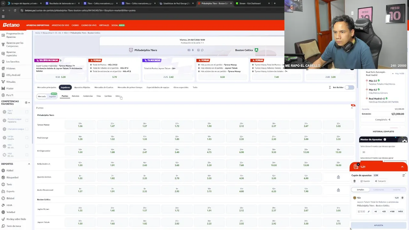Open the Apuestas especiales sidebar icon

coord(3,53)
